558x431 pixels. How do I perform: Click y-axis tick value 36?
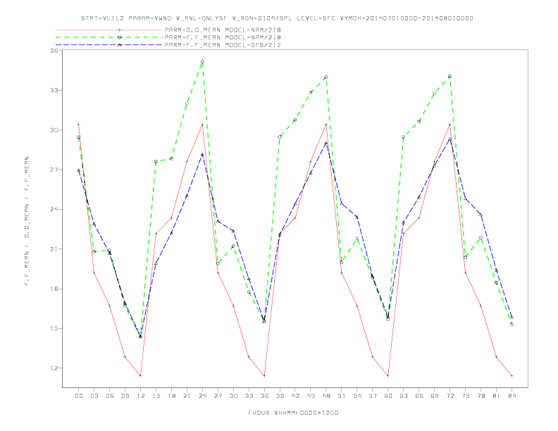pos(54,51)
